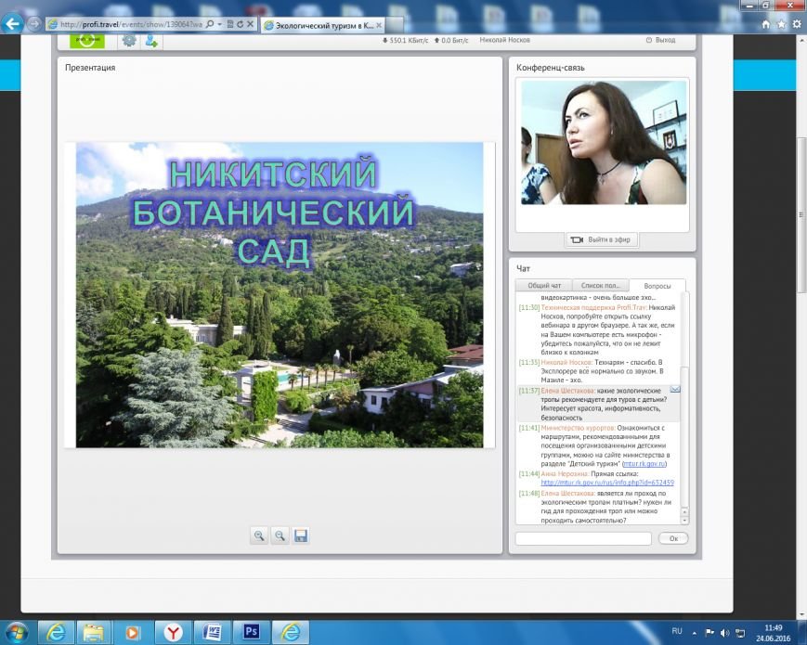Open the mtur.rk.gov.ru link in chat
The width and height of the screenshot is (807, 645).
644,463
